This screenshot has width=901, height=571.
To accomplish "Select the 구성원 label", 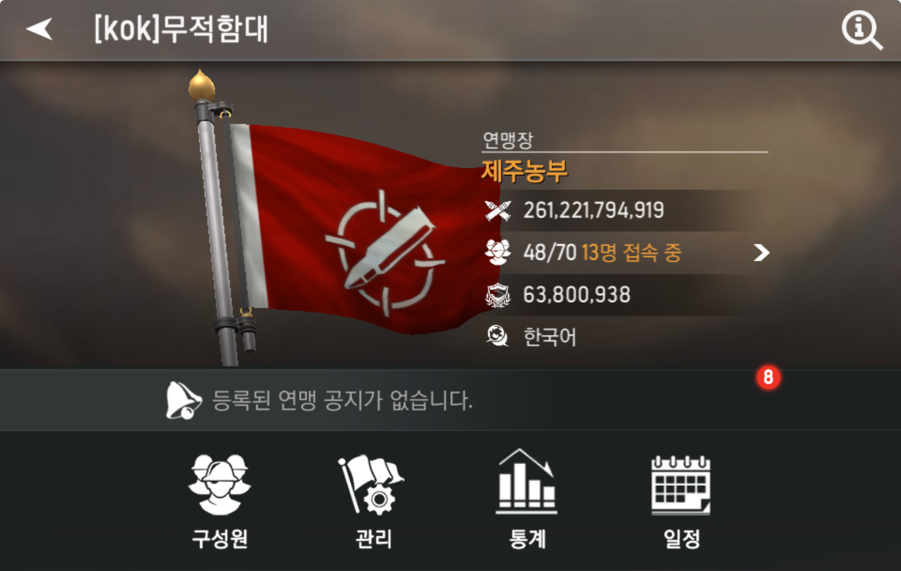I will coord(220,538).
